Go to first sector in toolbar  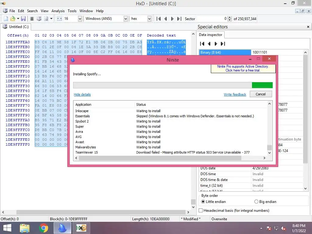coord(158,19)
